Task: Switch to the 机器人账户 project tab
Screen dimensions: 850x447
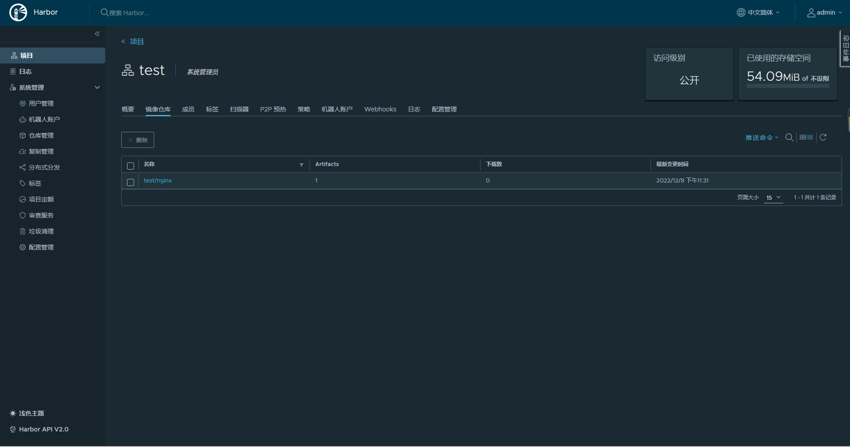Action: [337, 109]
